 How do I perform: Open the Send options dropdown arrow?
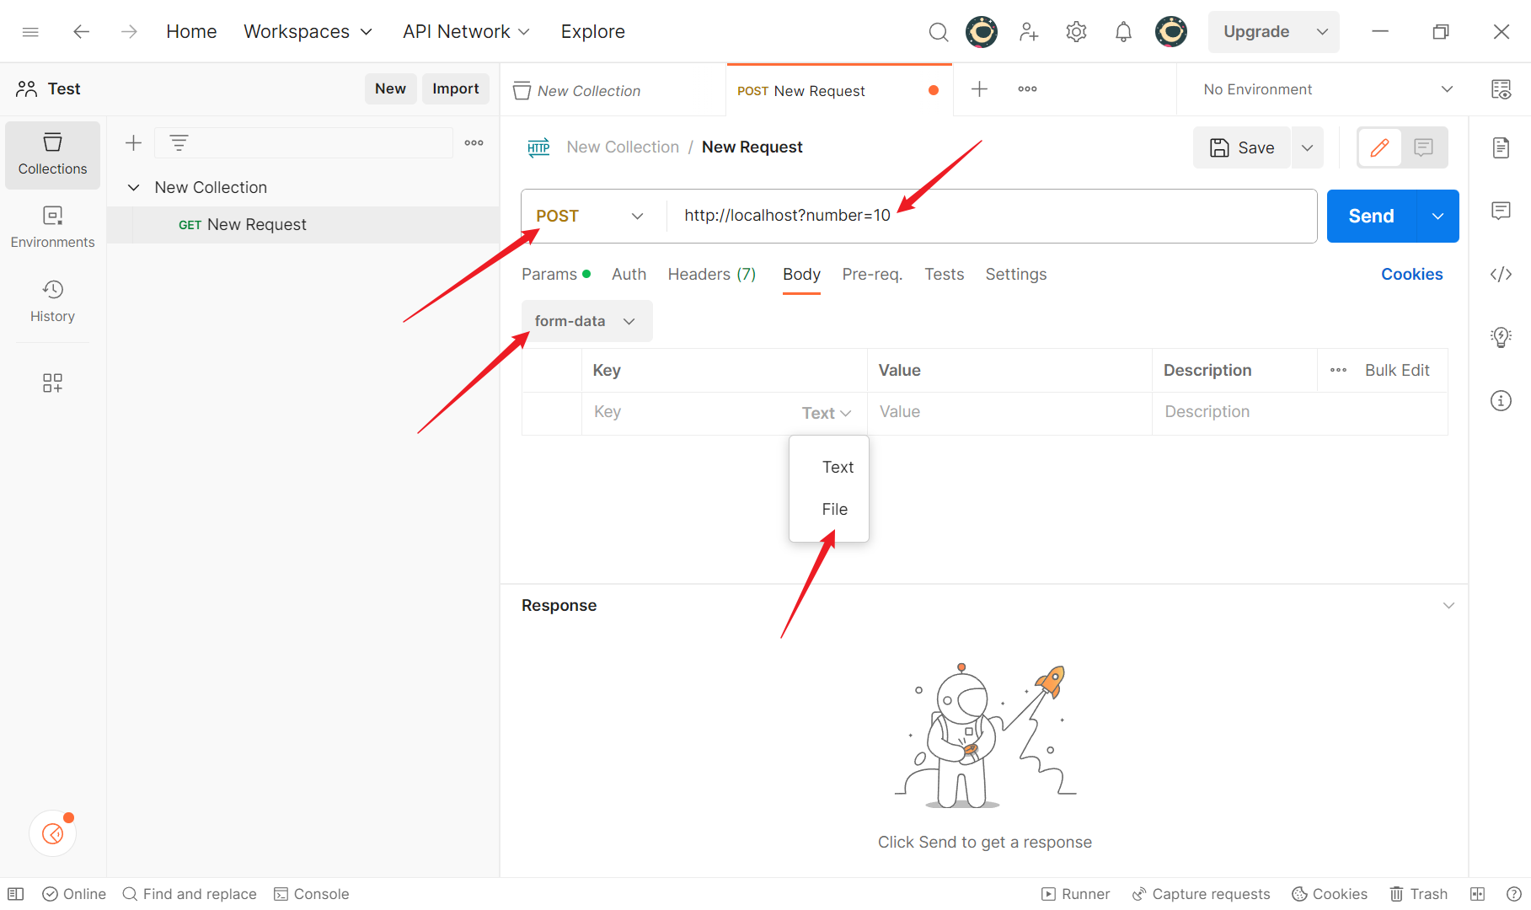pyautogui.click(x=1438, y=217)
